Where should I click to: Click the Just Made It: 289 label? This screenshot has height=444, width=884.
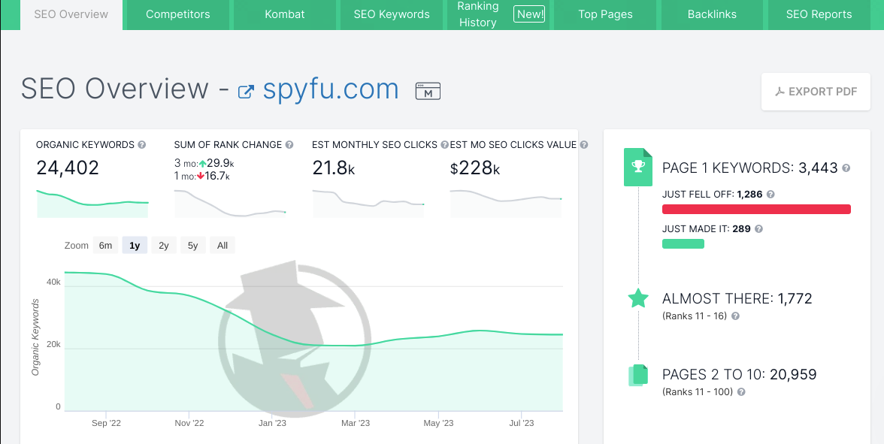tap(707, 229)
